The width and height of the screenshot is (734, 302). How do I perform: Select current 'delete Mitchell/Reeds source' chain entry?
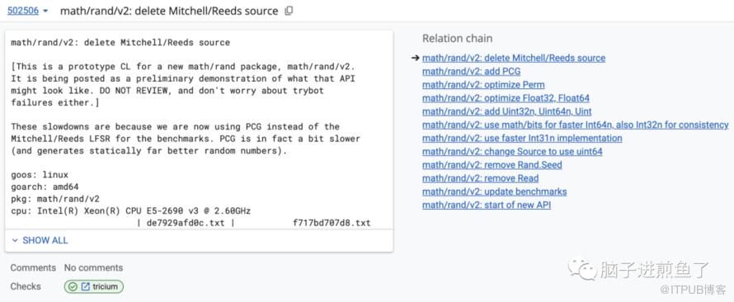(x=514, y=58)
